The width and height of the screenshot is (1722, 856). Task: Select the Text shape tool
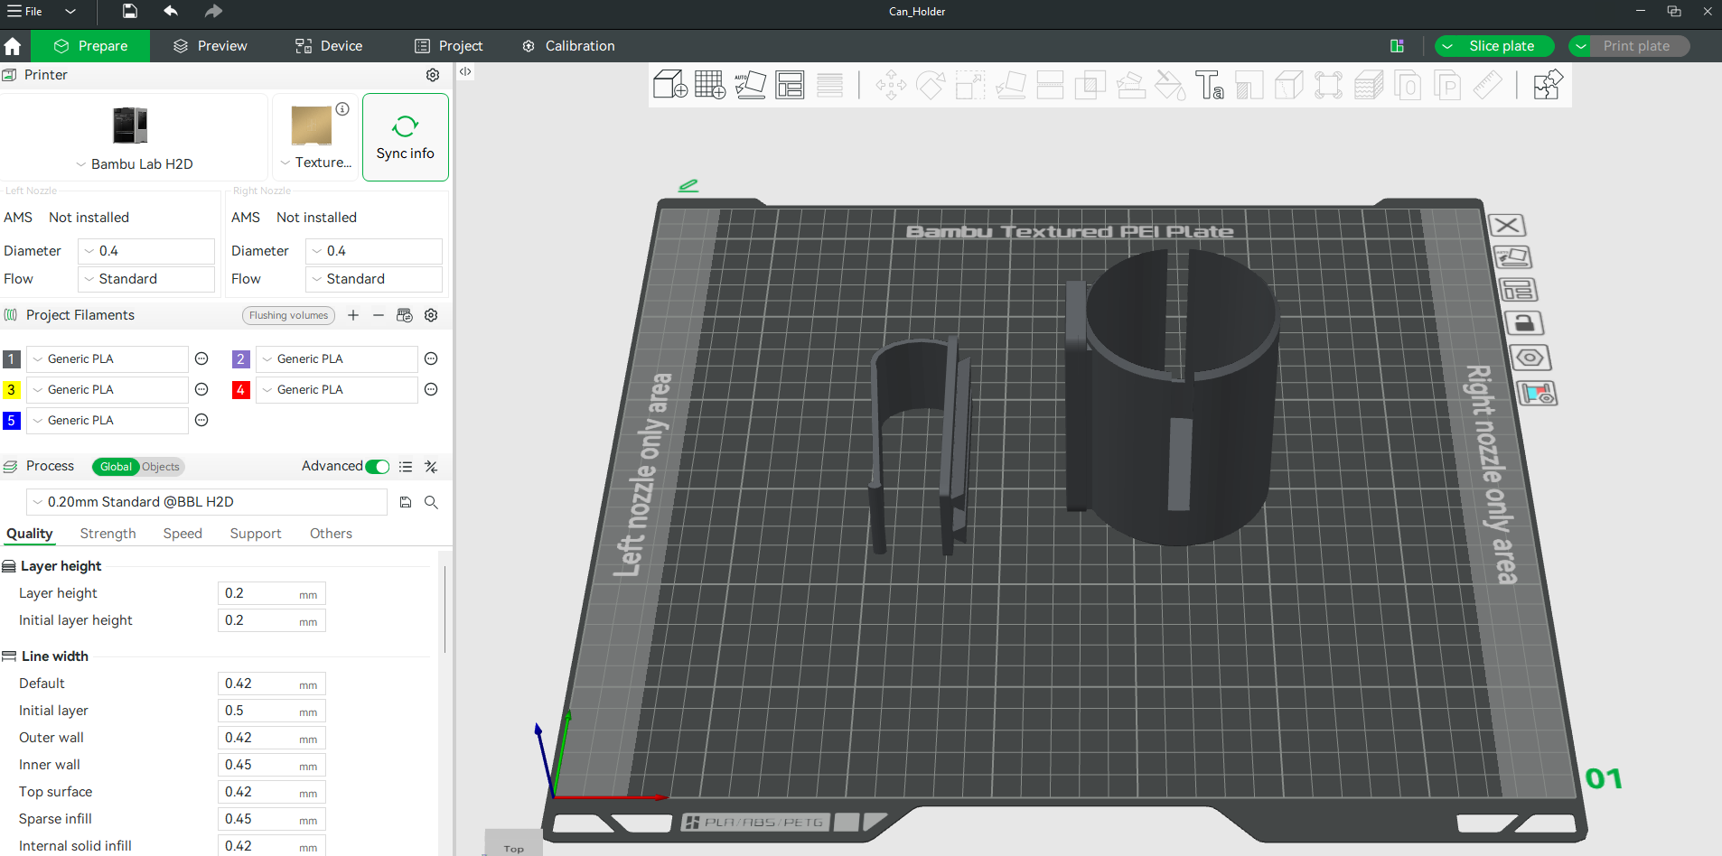(x=1210, y=85)
